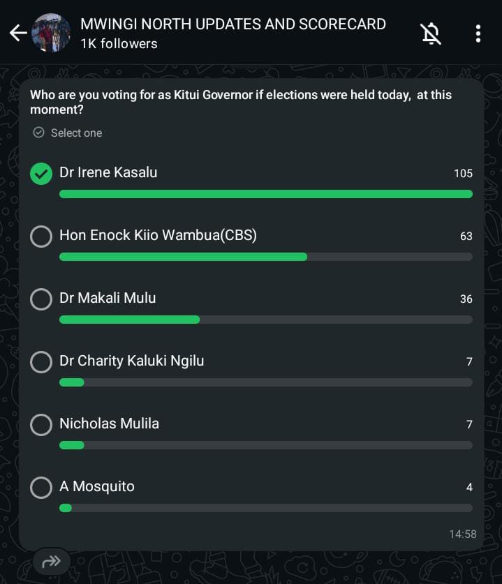
Task: Tap the back arrow icon
Action: [x=17, y=33]
